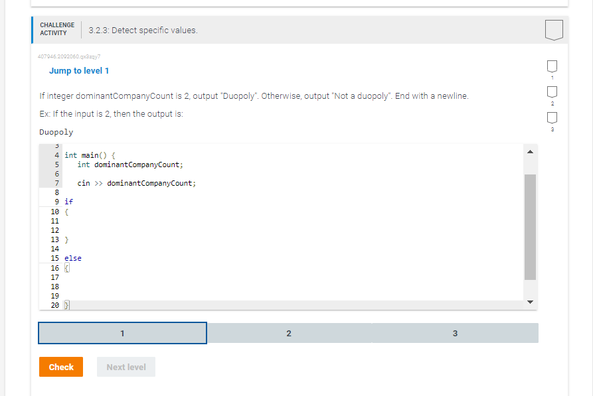Click line number 14 in the gutter
Image resolution: width=593 pixels, height=396 pixels.
pyautogui.click(x=55, y=249)
